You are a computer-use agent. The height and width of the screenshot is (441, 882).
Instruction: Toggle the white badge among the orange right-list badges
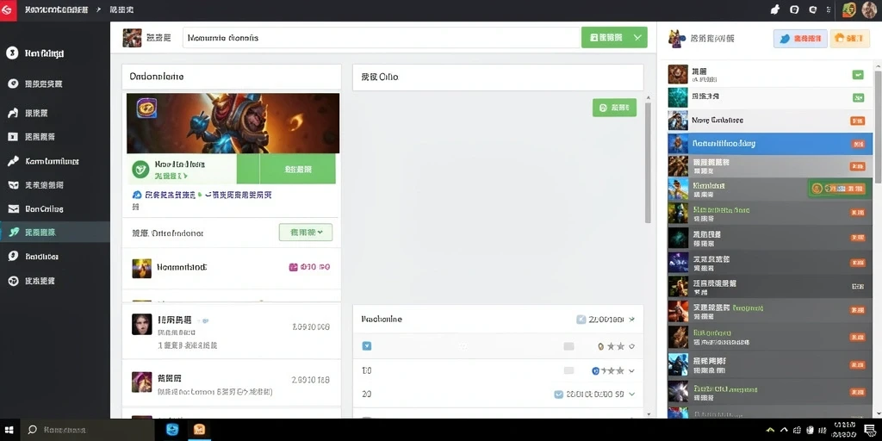tap(858, 286)
